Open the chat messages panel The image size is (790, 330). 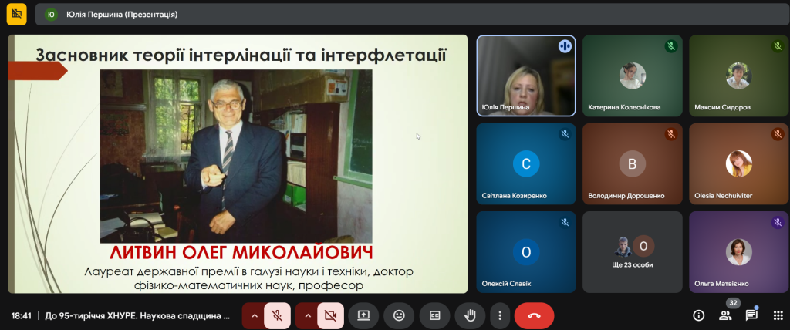[x=751, y=316]
